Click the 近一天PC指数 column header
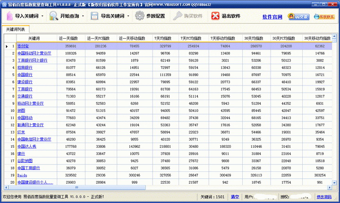The image size is (340, 203). click(98, 38)
